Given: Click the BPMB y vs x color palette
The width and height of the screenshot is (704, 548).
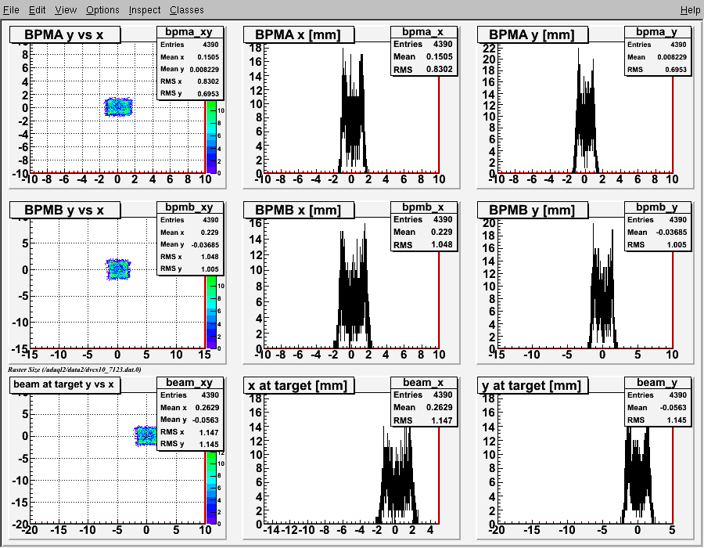Looking at the screenshot, I should pyautogui.click(x=210, y=312).
